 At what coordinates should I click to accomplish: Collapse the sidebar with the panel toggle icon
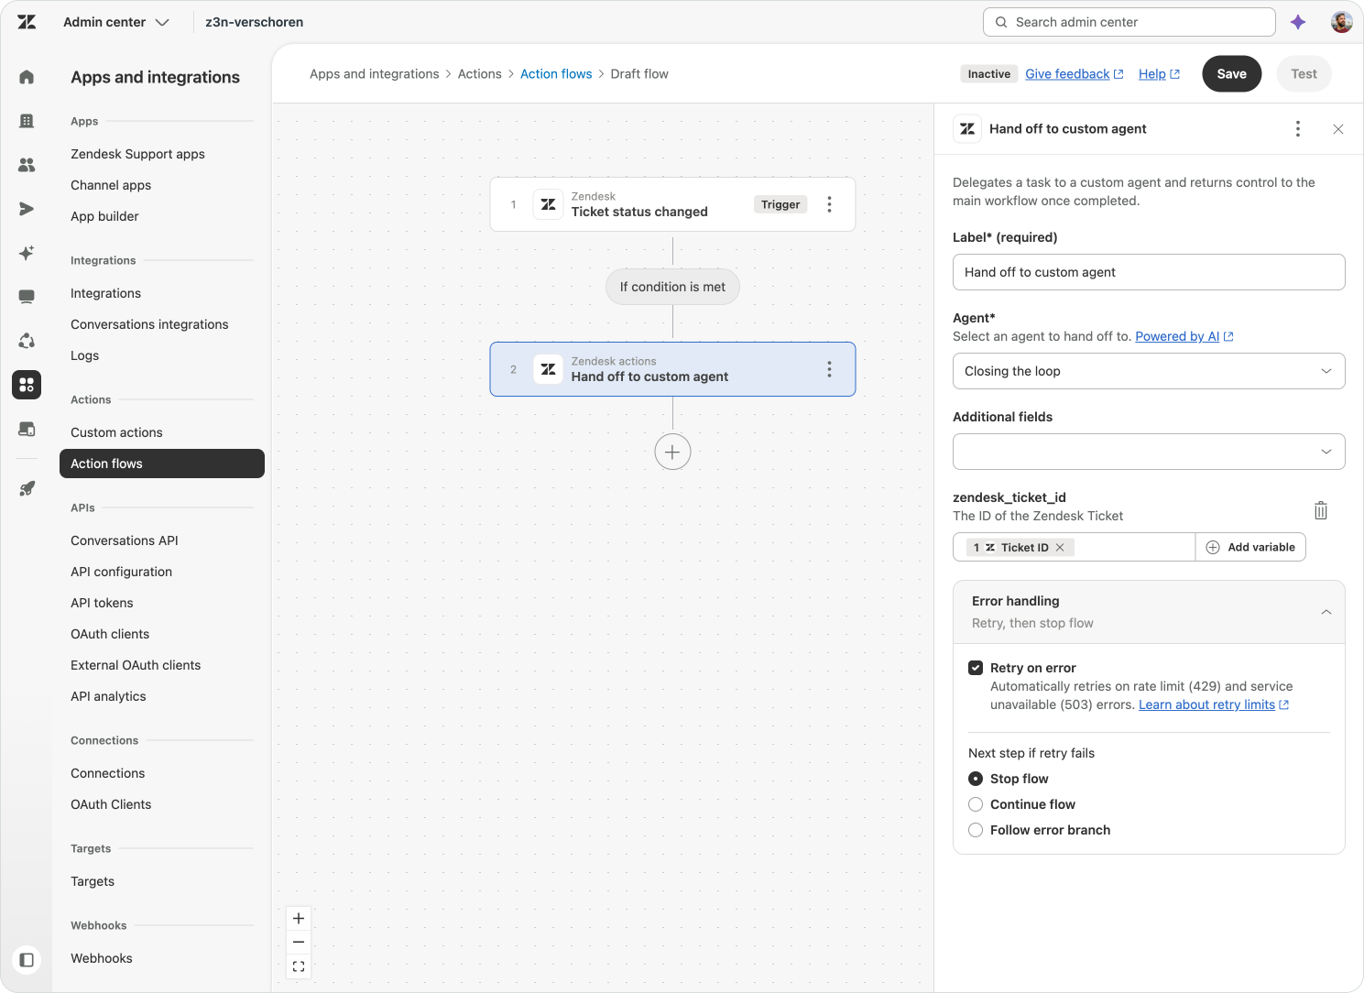point(27,960)
